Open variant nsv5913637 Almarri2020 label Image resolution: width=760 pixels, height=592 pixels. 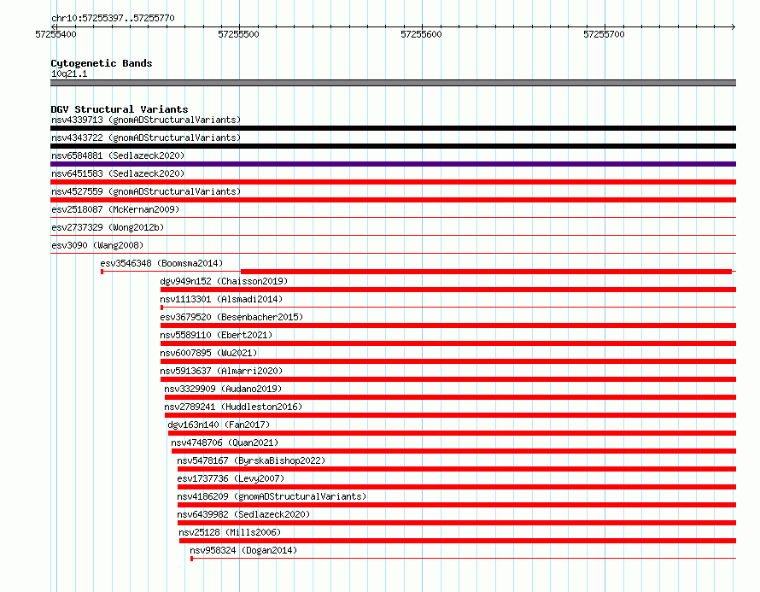pos(221,371)
